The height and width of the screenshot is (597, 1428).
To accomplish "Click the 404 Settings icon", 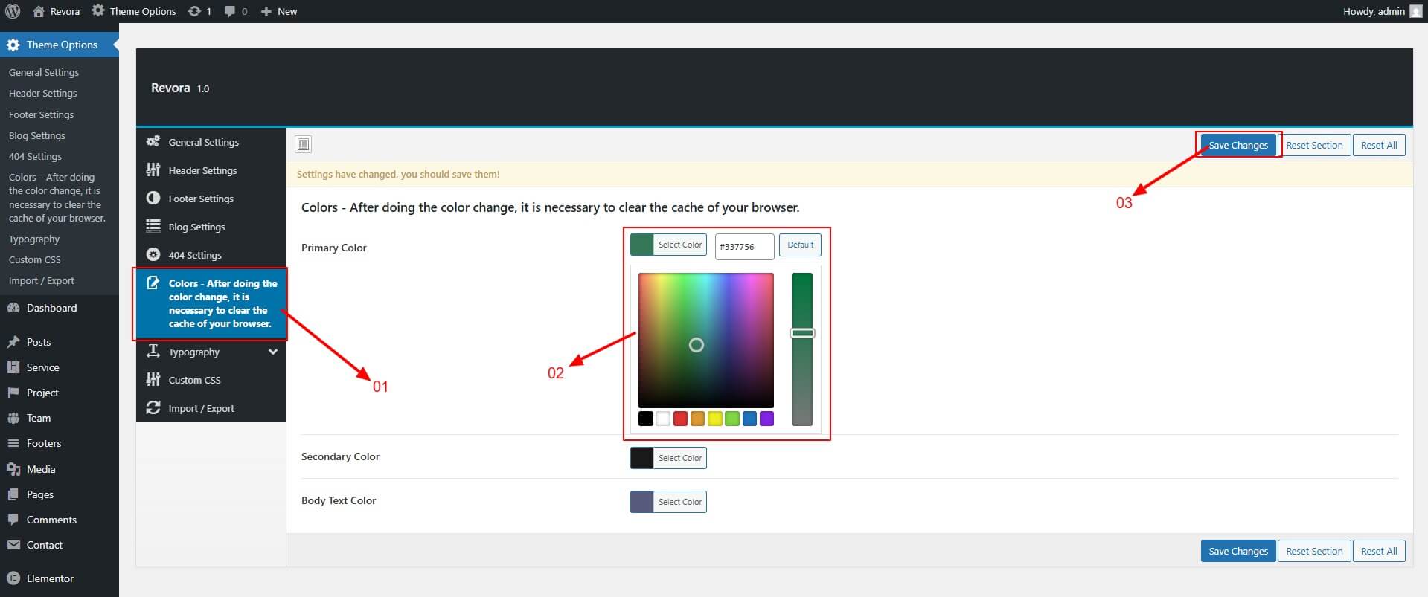I will (153, 254).
